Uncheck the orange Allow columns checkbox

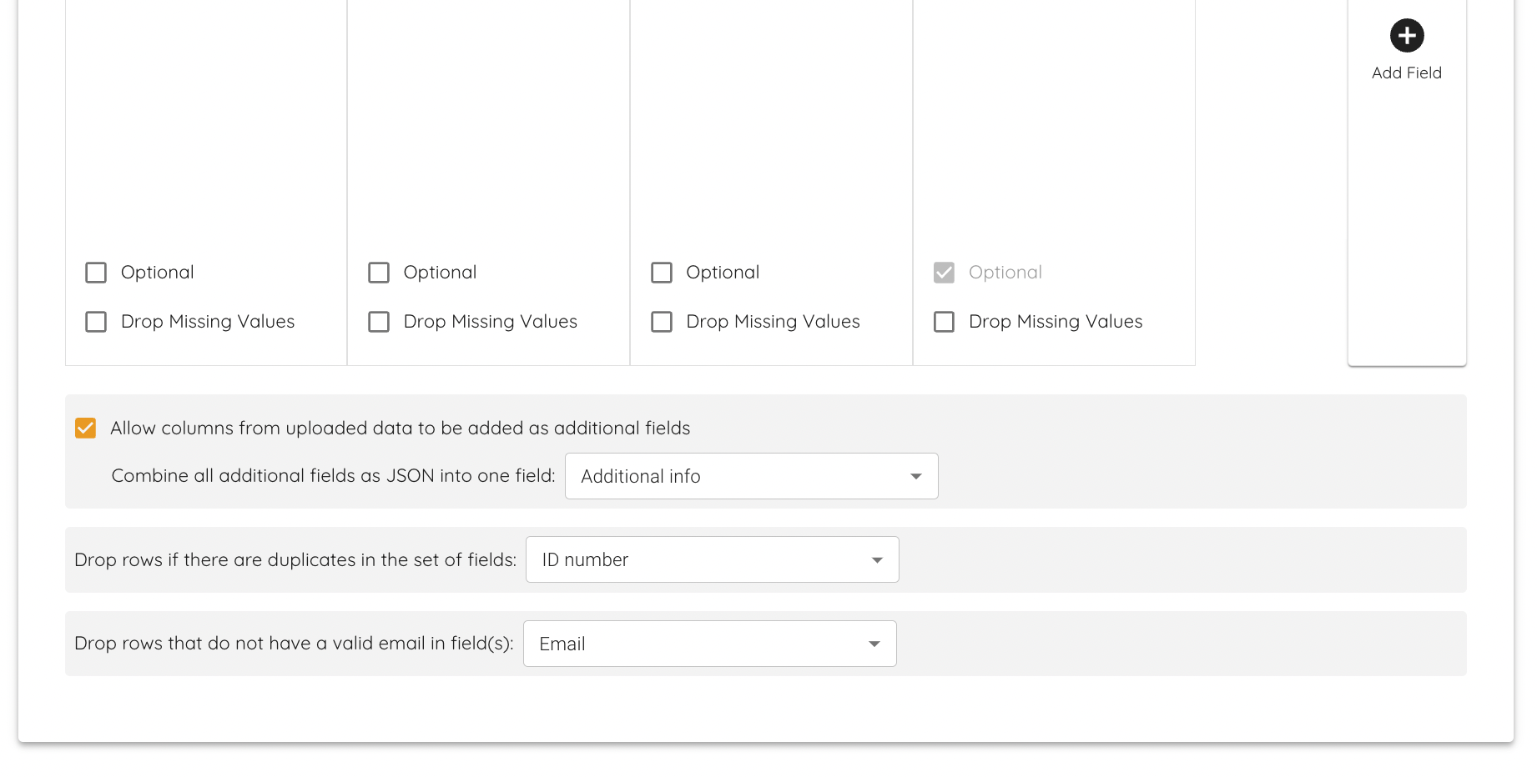(85, 428)
